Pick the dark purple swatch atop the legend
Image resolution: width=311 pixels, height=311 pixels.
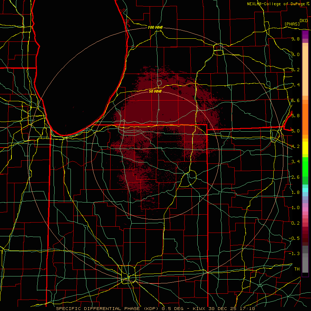click(305, 35)
